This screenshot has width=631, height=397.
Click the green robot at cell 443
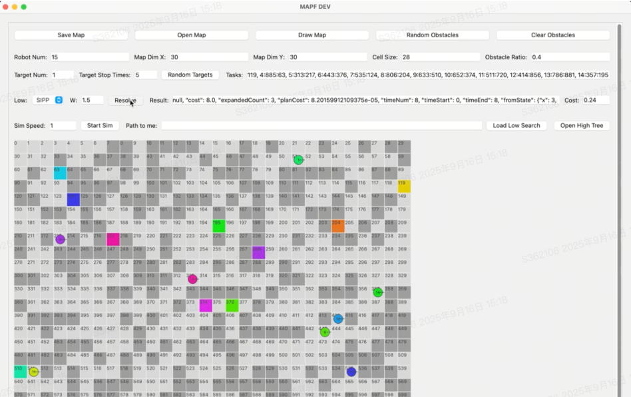(x=325, y=332)
